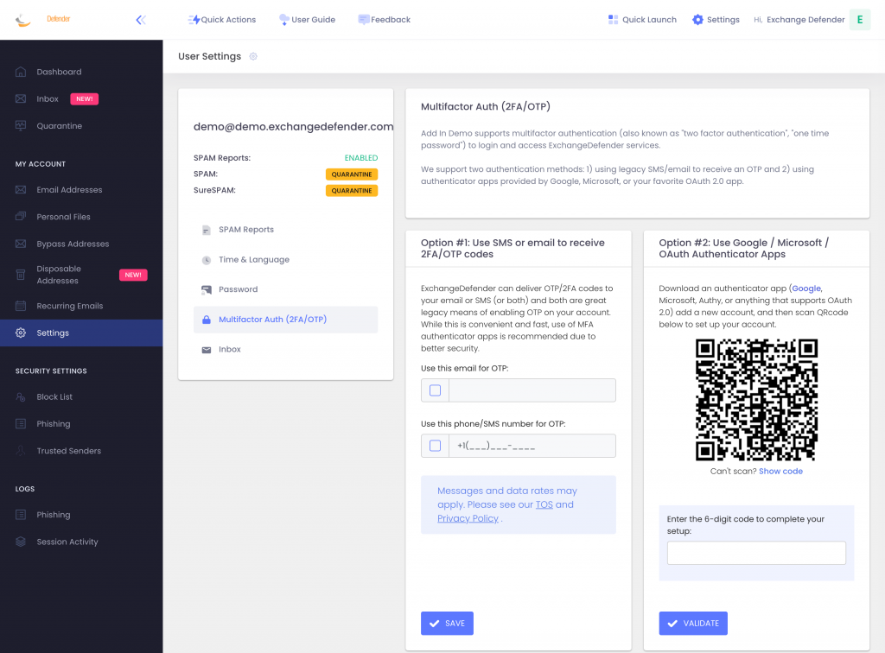Click the Multifactor Auth lock icon

click(207, 320)
